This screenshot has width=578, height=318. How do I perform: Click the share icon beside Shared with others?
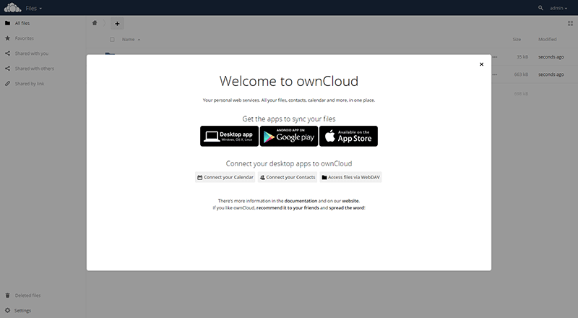coord(7,68)
